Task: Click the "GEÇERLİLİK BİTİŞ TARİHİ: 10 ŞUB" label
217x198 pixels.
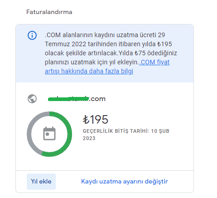Action: tap(126, 131)
